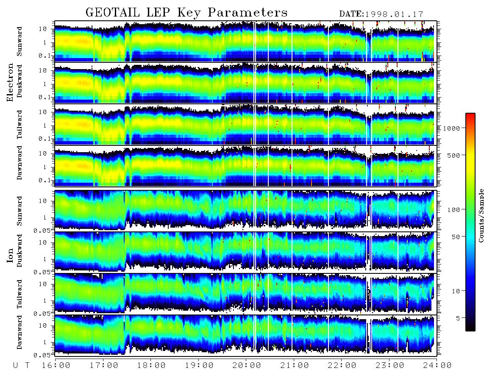Select the Electron 'Duskward' panel label

[19, 81]
